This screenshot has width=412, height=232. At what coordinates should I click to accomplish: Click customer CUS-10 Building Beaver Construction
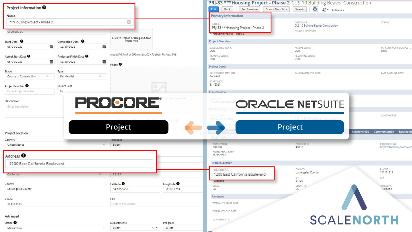pos(316,26)
